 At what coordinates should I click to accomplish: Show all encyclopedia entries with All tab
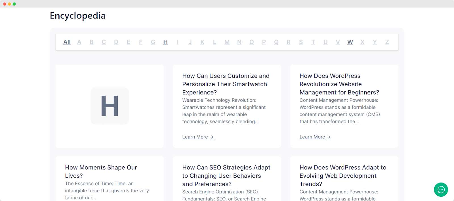[x=67, y=42]
